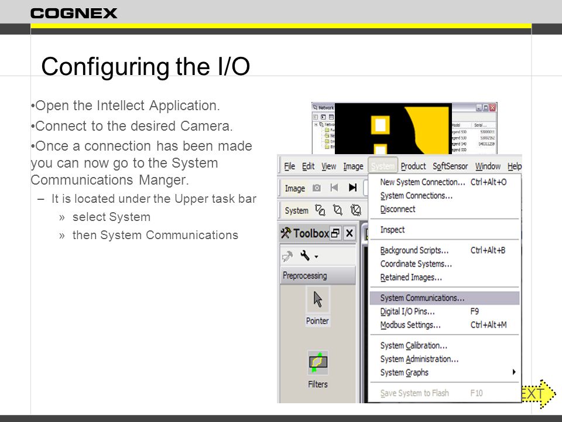Close the Toolbox panel
This screenshot has width=562, height=422.
[x=349, y=234]
